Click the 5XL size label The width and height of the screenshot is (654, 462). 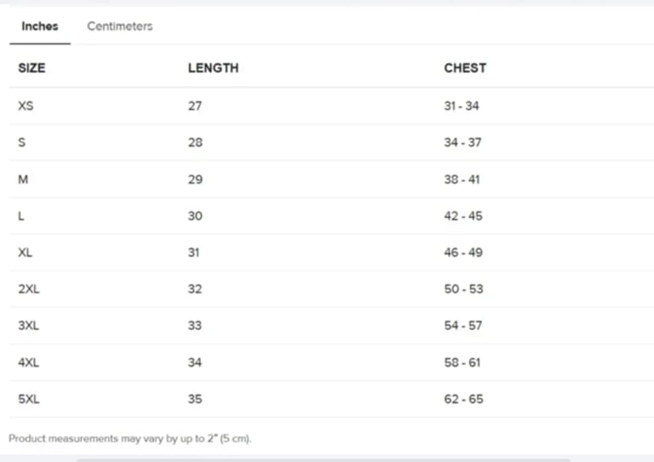click(x=29, y=399)
